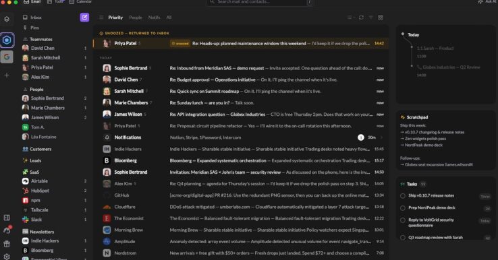This screenshot has width=498, height=260.
Task: Select the blue hexagon workspace account
Action: (x=7, y=40)
